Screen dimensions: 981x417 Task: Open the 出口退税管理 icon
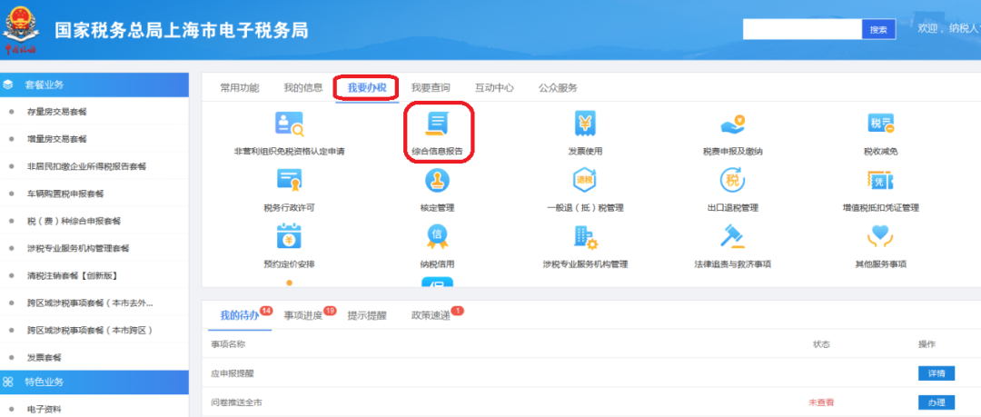[733, 180]
